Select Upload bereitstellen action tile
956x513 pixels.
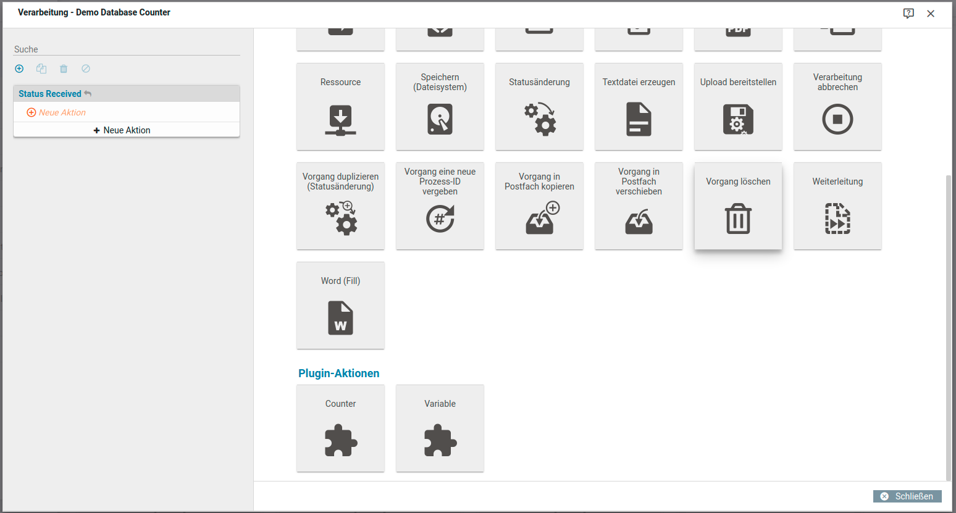[738, 106]
